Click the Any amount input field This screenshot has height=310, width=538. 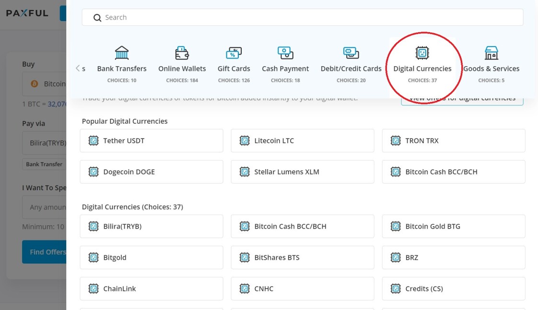[44, 207]
